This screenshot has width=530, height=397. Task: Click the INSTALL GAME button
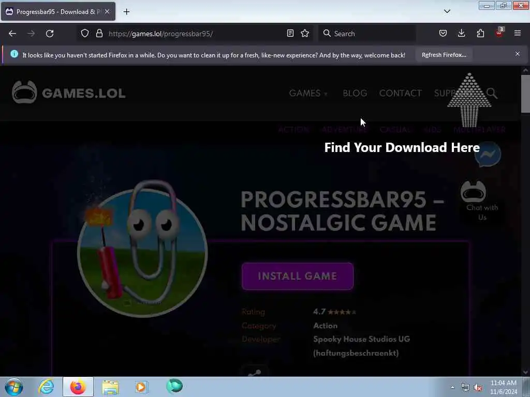pos(298,276)
